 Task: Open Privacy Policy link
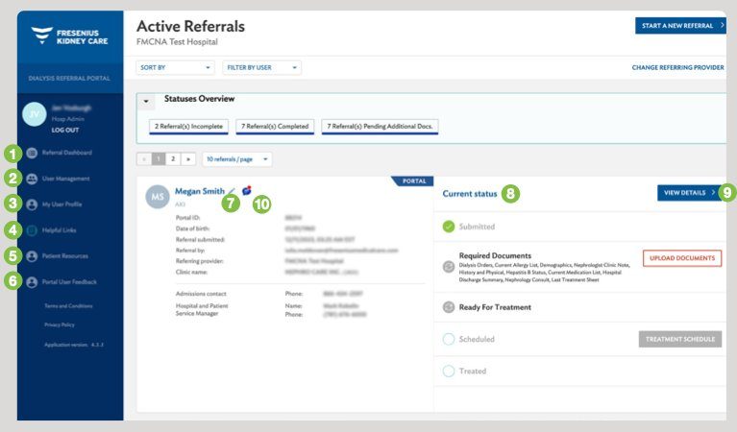click(60, 324)
